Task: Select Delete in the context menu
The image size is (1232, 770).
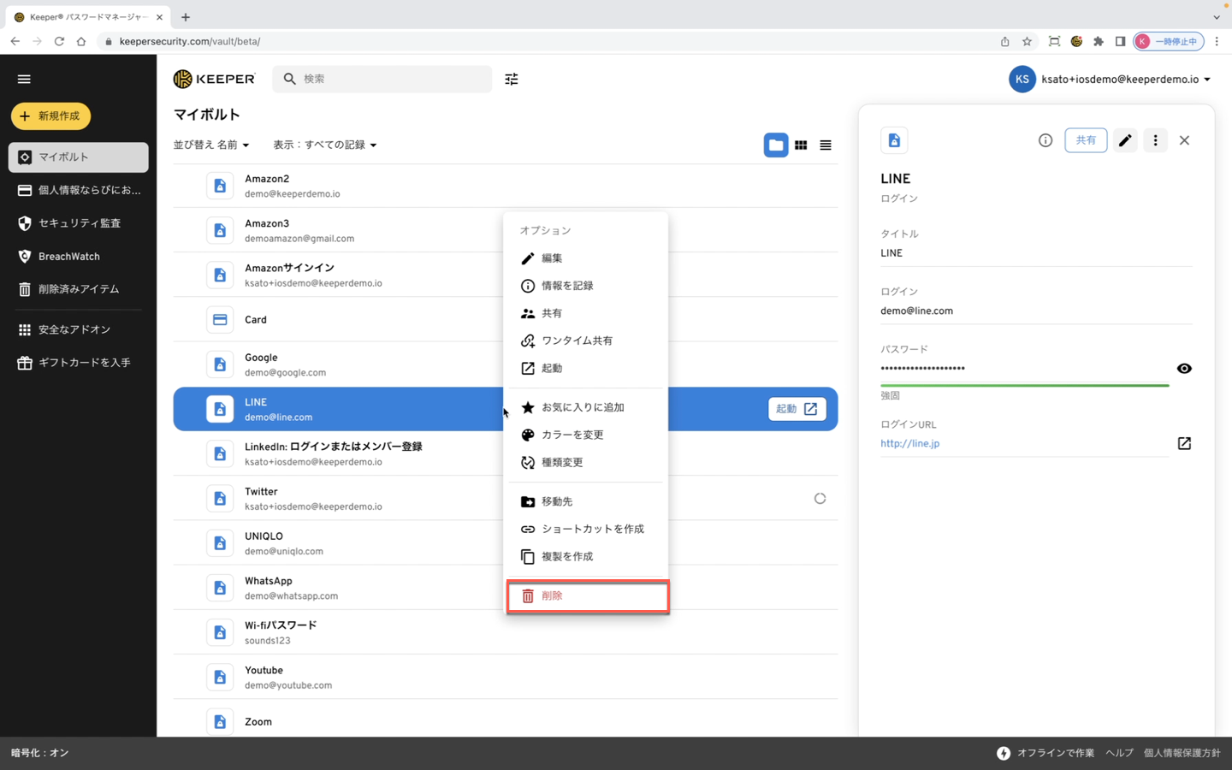Action: pos(587,595)
